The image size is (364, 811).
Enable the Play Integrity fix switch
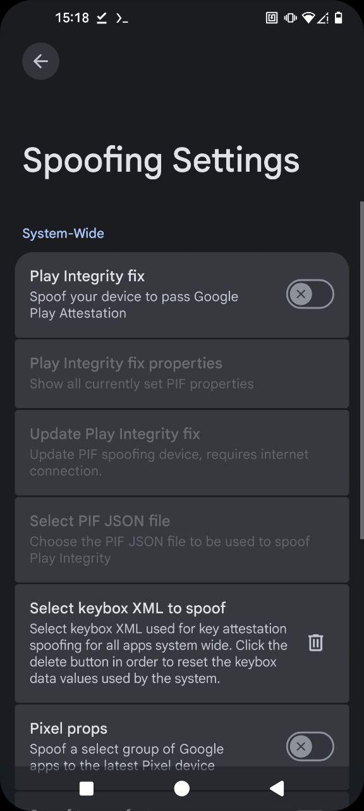coord(310,294)
